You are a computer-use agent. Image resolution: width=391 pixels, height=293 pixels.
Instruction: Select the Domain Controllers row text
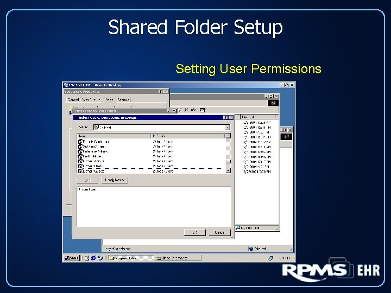tap(96, 142)
